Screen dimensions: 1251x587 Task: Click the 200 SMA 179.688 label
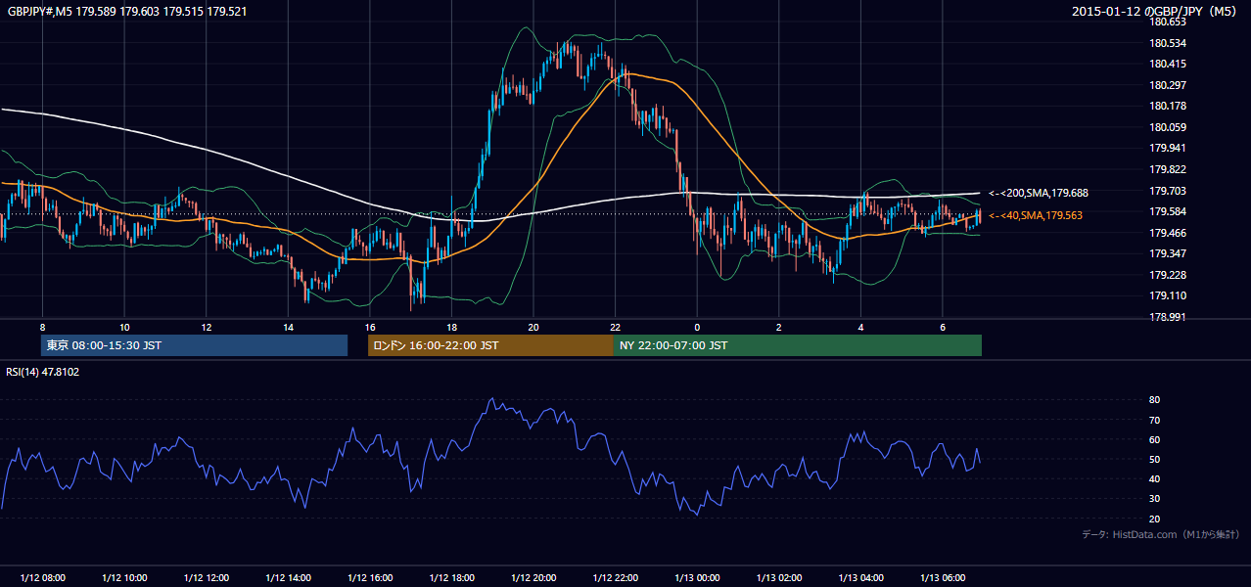tap(1038, 194)
